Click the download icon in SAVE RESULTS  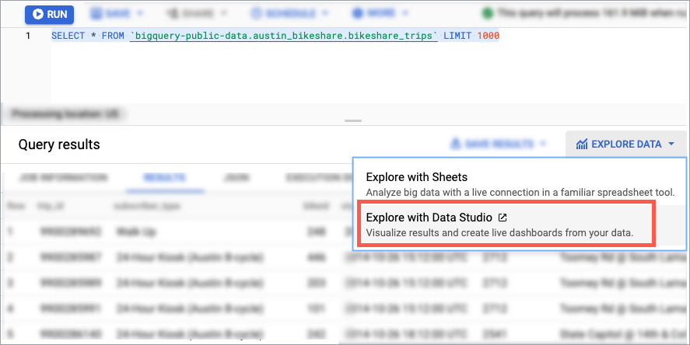(457, 144)
